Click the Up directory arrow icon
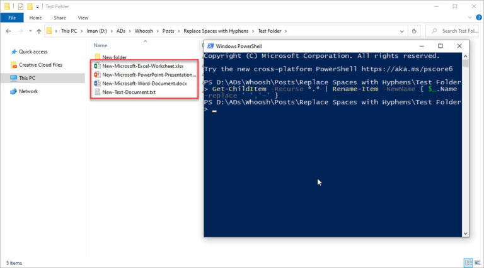 [39, 31]
